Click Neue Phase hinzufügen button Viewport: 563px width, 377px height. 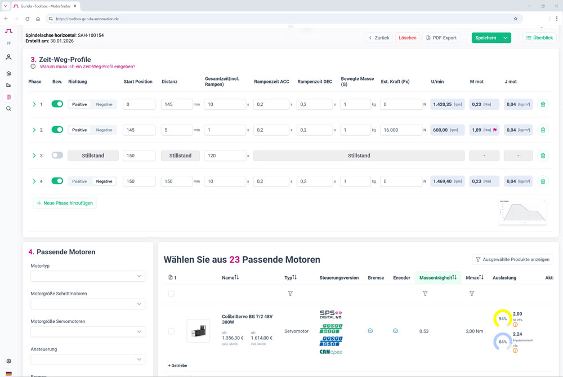(65, 203)
